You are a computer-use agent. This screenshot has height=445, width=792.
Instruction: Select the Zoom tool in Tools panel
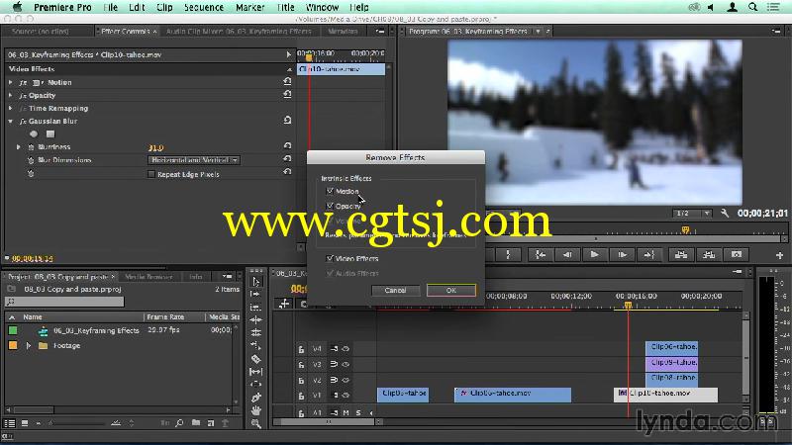pos(256,424)
